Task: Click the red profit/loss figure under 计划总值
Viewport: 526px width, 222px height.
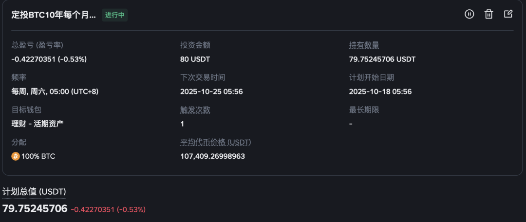Action: 108,210
